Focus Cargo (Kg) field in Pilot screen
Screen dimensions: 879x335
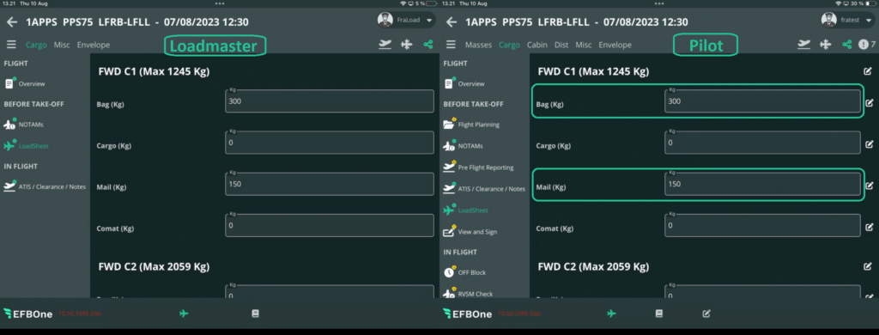762,143
